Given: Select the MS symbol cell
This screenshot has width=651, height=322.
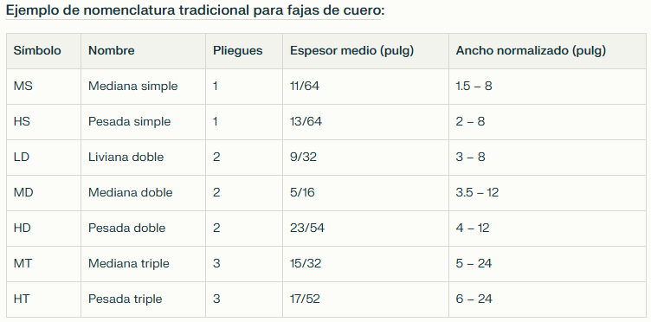Looking at the screenshot, I should pyautogui.click(x=43, y=87).
